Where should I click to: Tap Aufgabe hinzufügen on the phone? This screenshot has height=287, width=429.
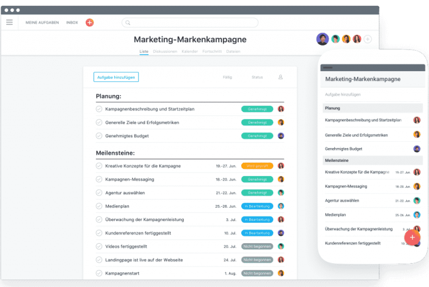pyautogui.click(x=343, y=95)
